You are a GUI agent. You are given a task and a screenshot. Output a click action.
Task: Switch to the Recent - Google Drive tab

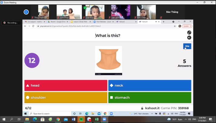[x=58, y=22]
